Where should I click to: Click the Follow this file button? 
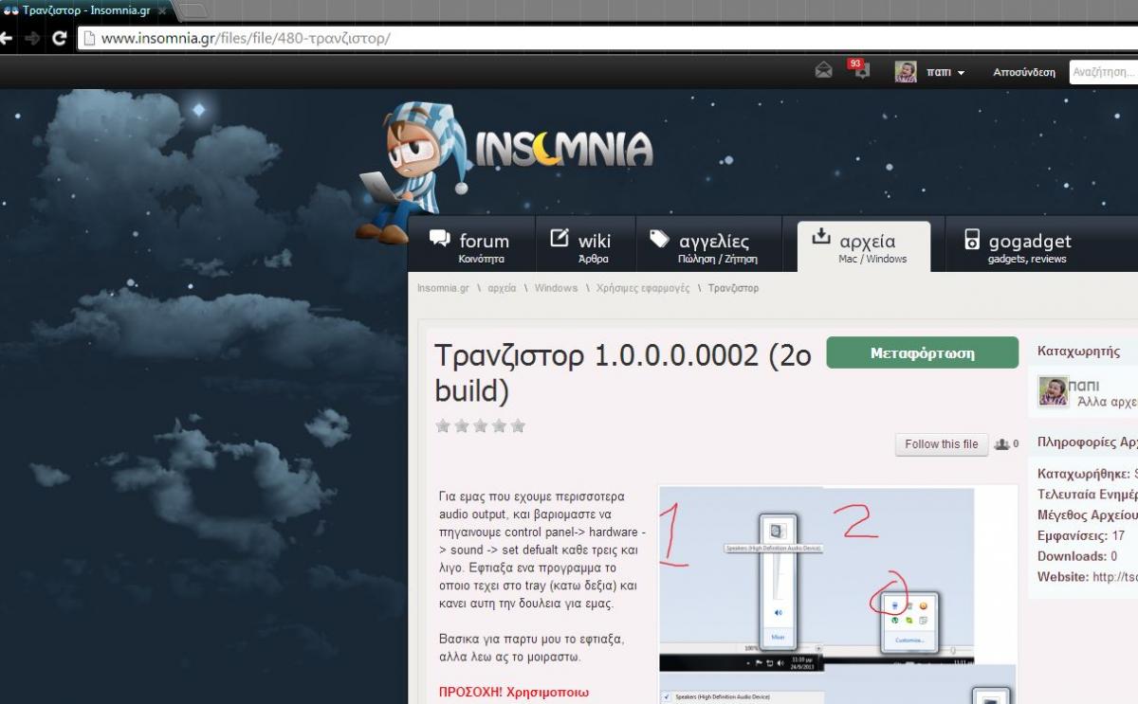pyautogui.click(x=941, y=444)
